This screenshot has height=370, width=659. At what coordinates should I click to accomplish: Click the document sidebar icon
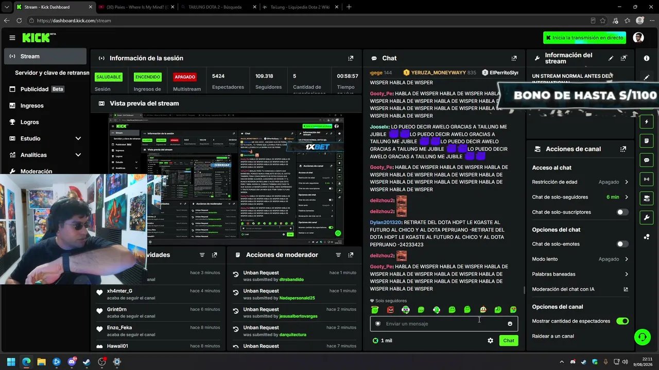tap(647, 141)
